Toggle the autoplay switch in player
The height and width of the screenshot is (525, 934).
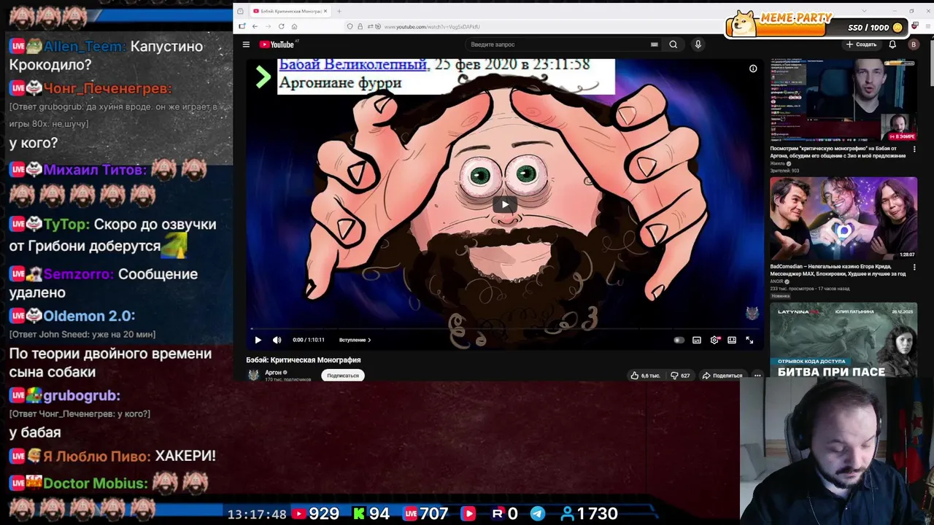tap(679, 340)
